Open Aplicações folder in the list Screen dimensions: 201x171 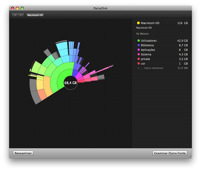(x=162, y=50)
